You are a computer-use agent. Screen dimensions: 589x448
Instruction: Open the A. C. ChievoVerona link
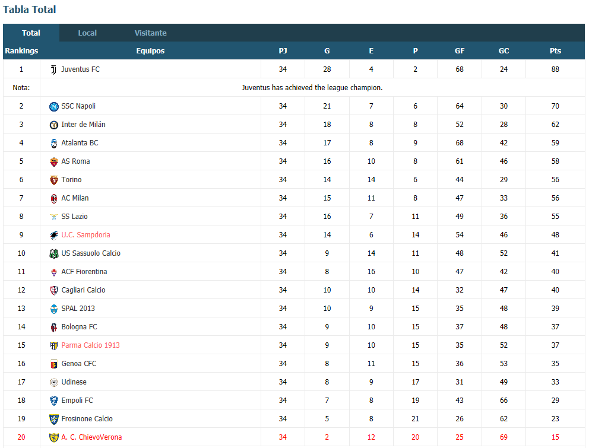click(91, 437)
